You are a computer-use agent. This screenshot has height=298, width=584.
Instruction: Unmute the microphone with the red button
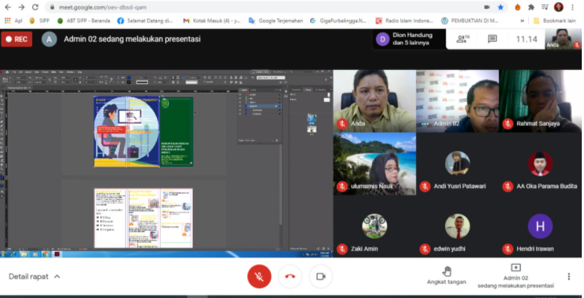pos(259,276)
